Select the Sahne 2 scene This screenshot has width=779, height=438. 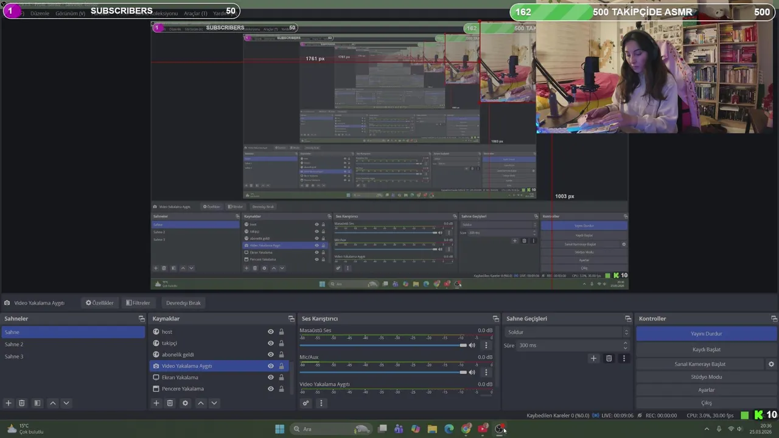[x=73, y=344]
